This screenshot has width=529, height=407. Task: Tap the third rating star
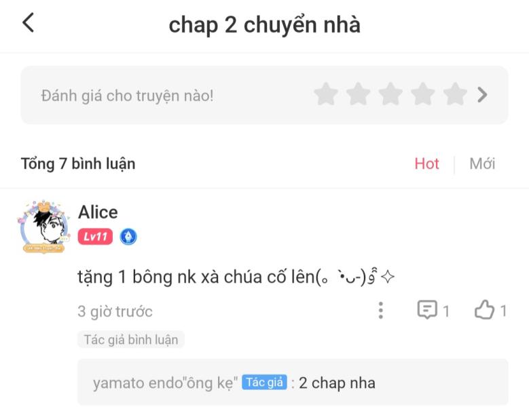[x=390, y=94]
